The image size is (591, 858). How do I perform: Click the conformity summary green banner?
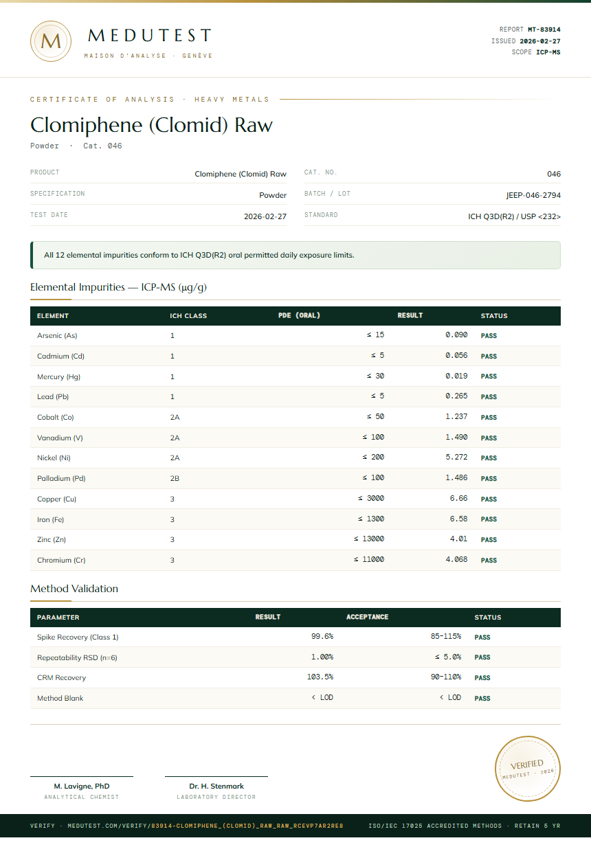(x=295, y=255)
